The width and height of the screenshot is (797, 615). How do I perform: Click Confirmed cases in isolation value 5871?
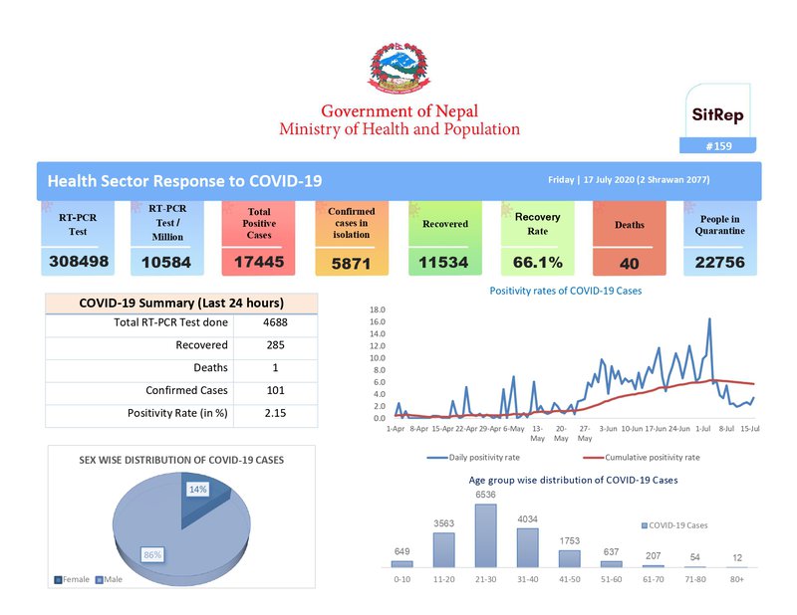pyautogui.click(x=352, y=264)
